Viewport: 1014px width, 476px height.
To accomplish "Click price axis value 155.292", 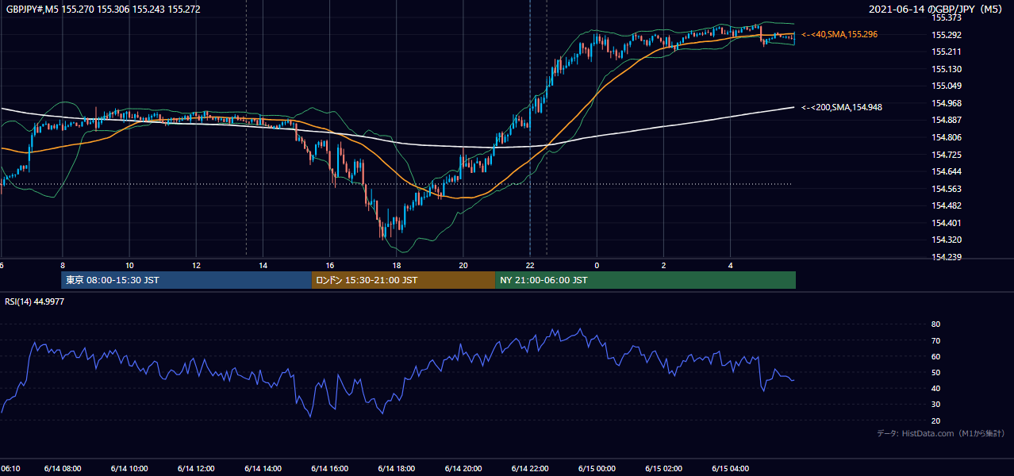I will [x=947, y=35].
